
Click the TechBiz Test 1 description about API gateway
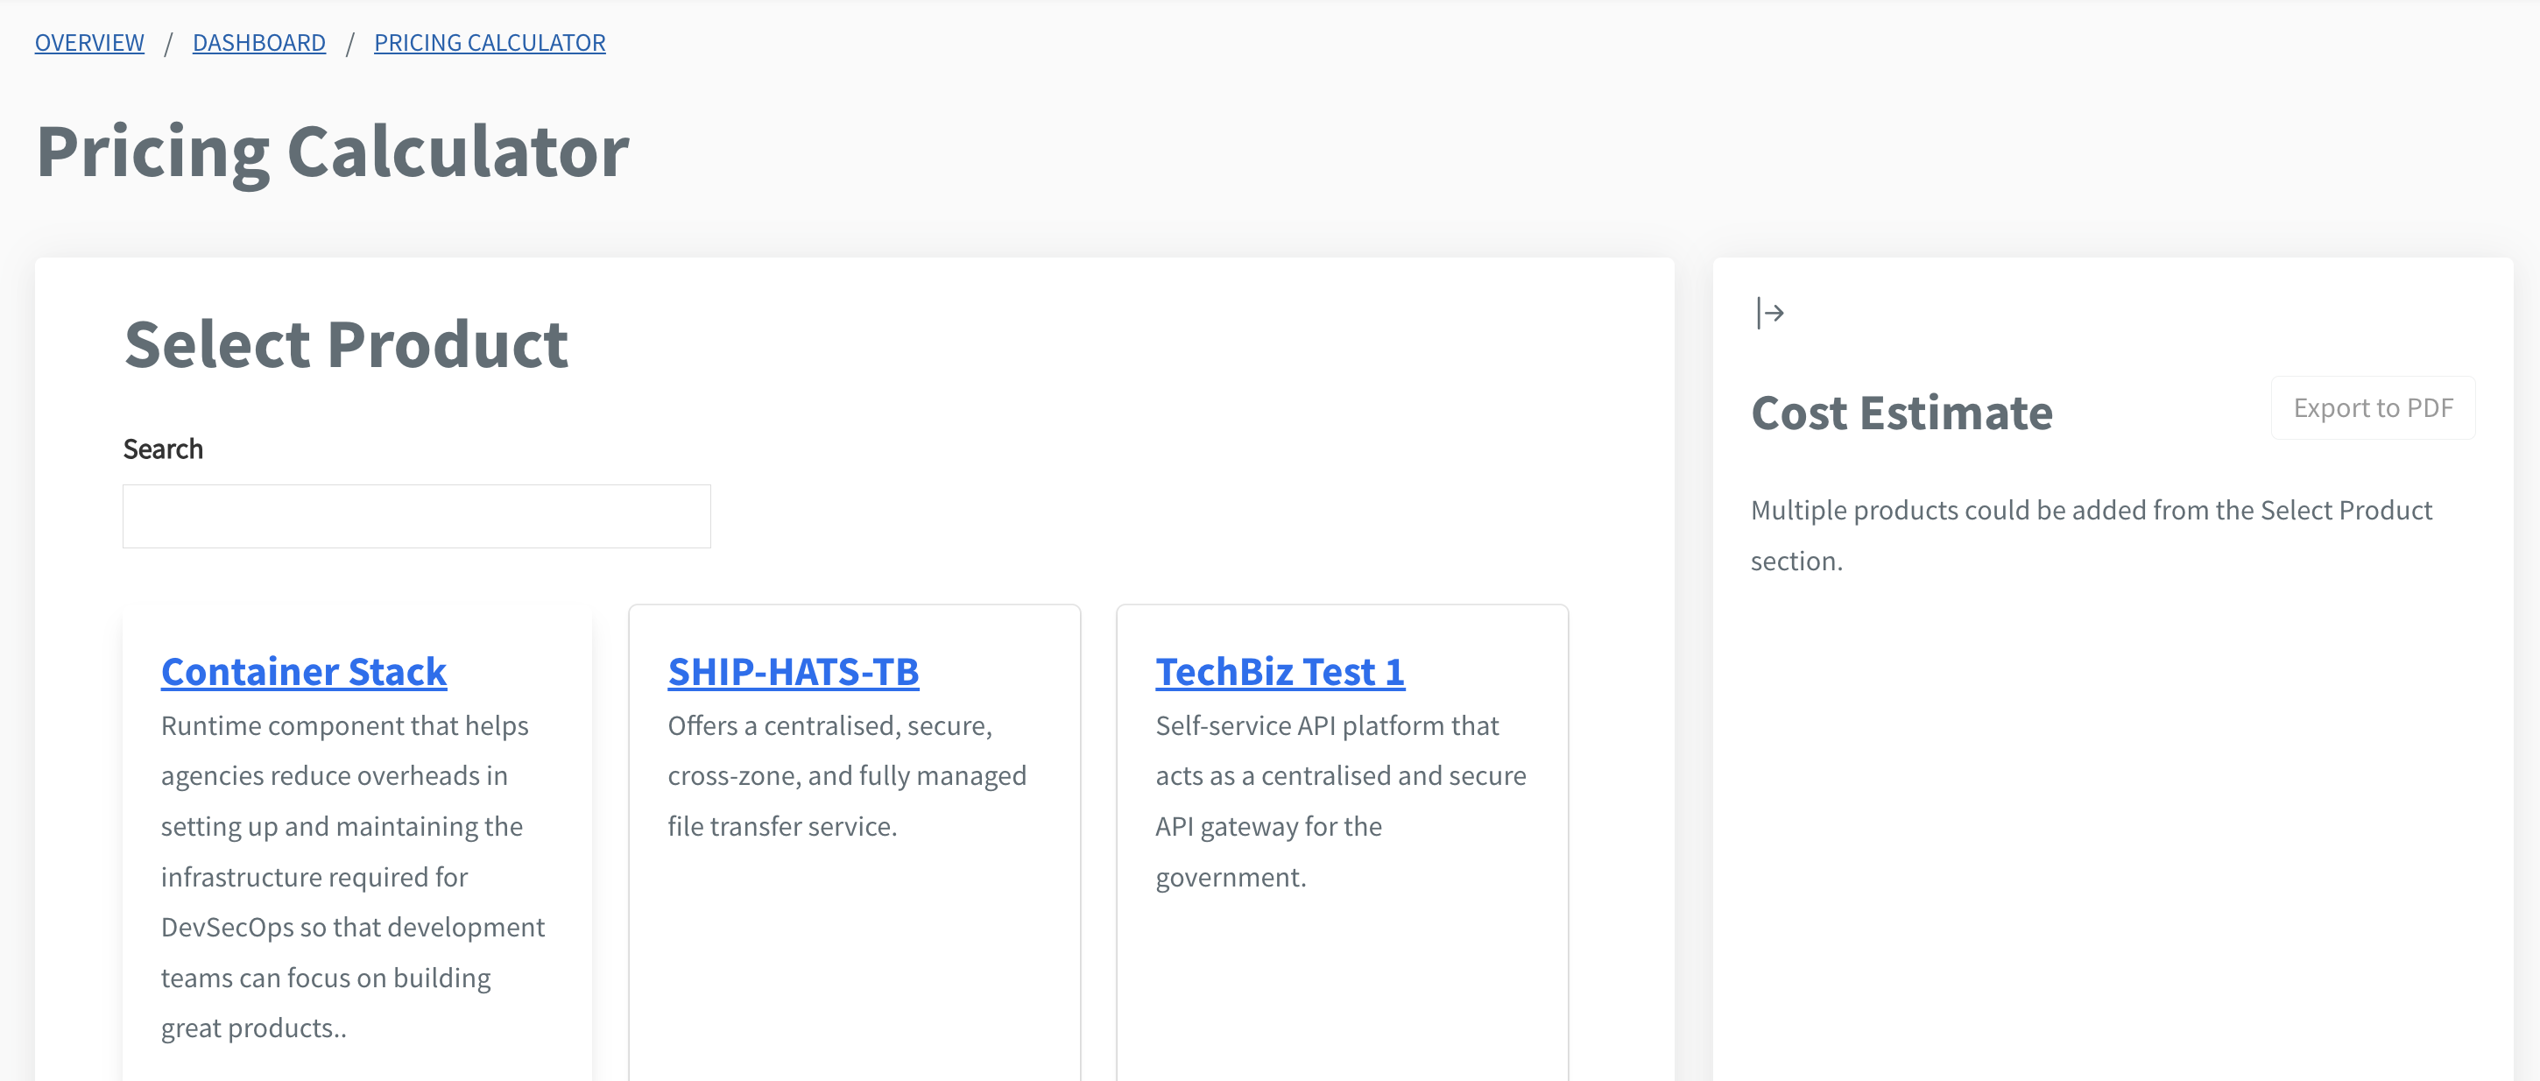[1341, 801]
